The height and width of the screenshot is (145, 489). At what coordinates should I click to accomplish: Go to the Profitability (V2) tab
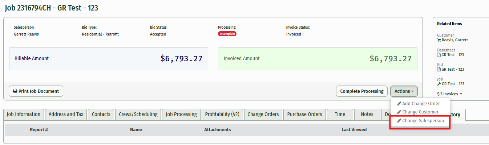pyautogui.click(x=222, y=114)
